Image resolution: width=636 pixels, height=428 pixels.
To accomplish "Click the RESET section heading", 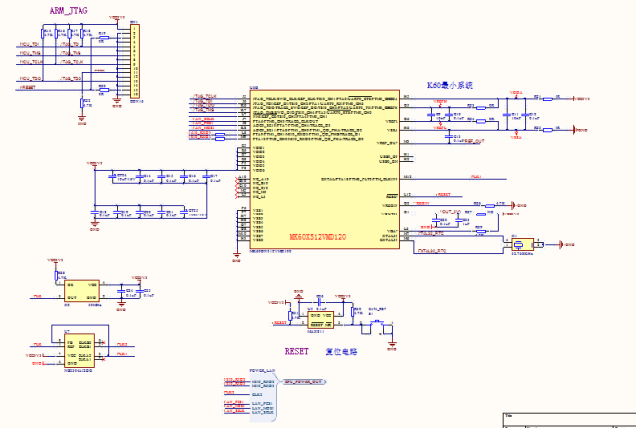I will click(297, 351).
